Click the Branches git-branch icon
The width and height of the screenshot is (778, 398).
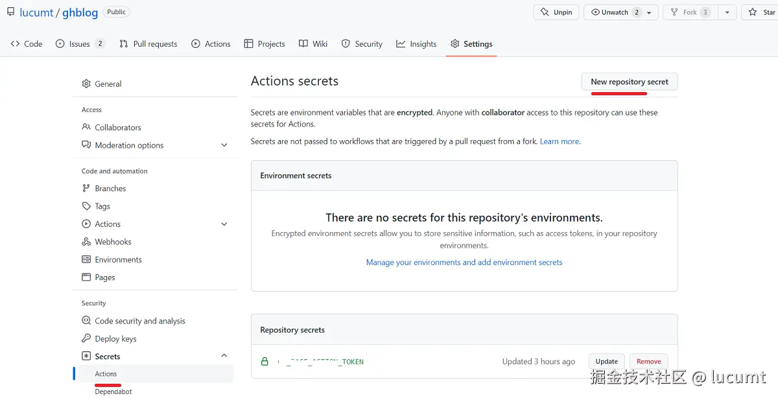86,189
